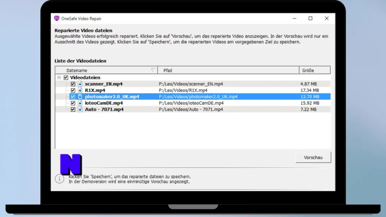386x217 pixels.
Task: Select ioteoCamDE.mp4 file name
Action: pyautogui.click(x=104, y=103)
